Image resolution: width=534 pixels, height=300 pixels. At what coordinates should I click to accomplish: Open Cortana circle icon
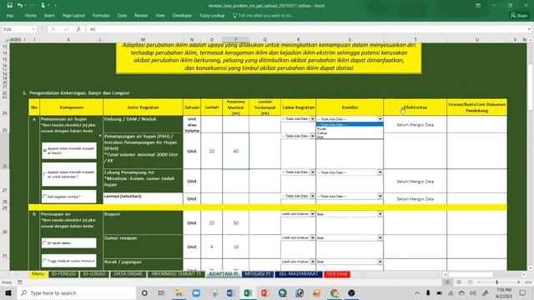[144, 292]
